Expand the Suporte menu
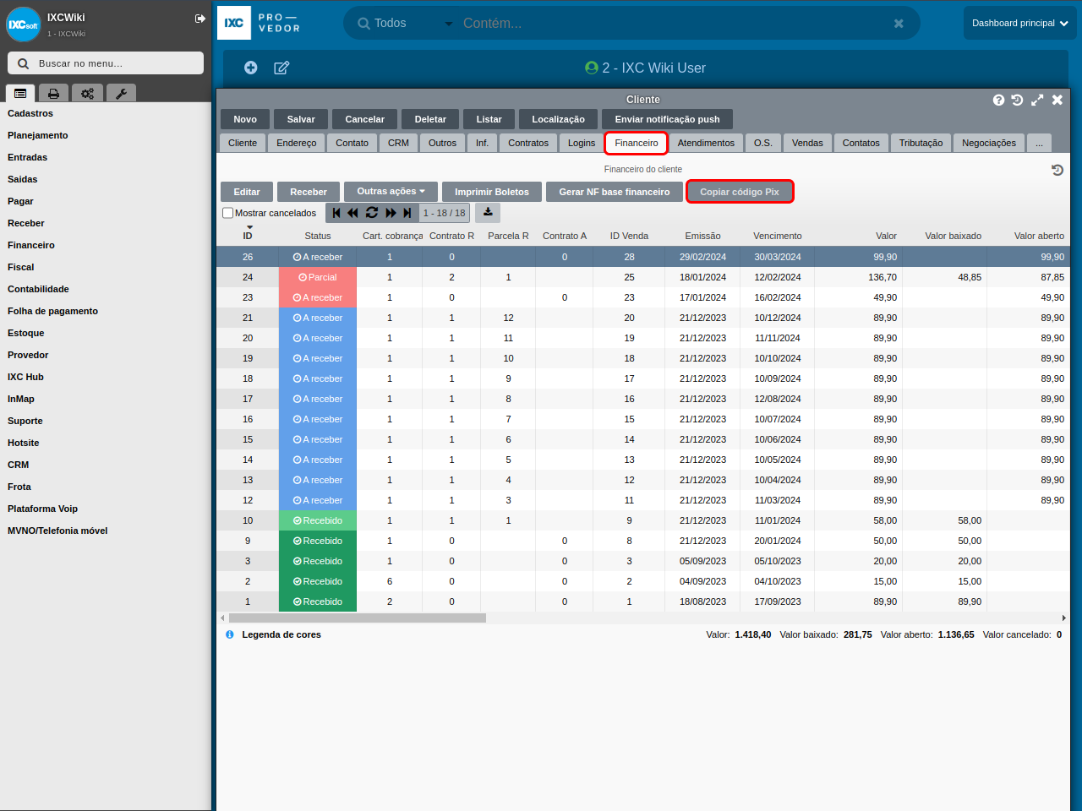The height and width of the screenshot is (811, 1082). coord(25,421)
